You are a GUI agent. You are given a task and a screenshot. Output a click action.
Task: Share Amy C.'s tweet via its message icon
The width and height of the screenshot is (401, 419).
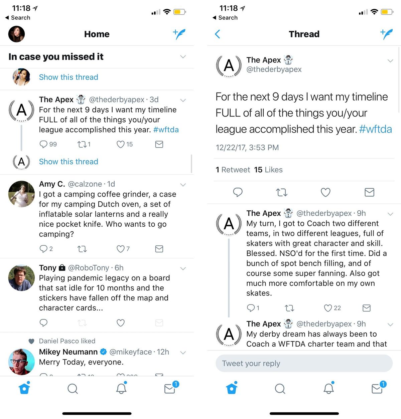pos(159,249)
